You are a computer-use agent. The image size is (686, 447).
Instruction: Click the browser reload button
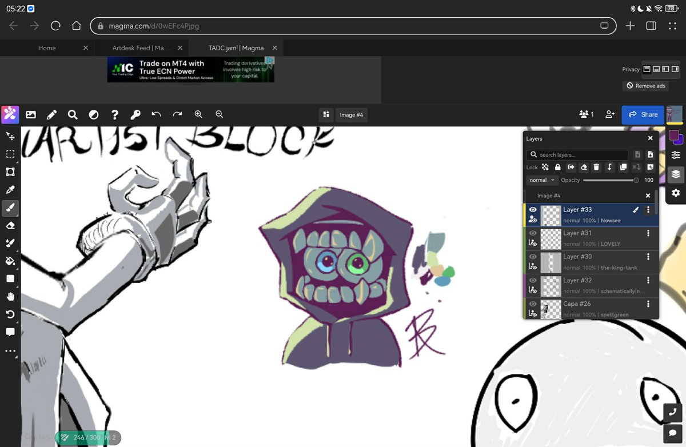pos(55,26)
